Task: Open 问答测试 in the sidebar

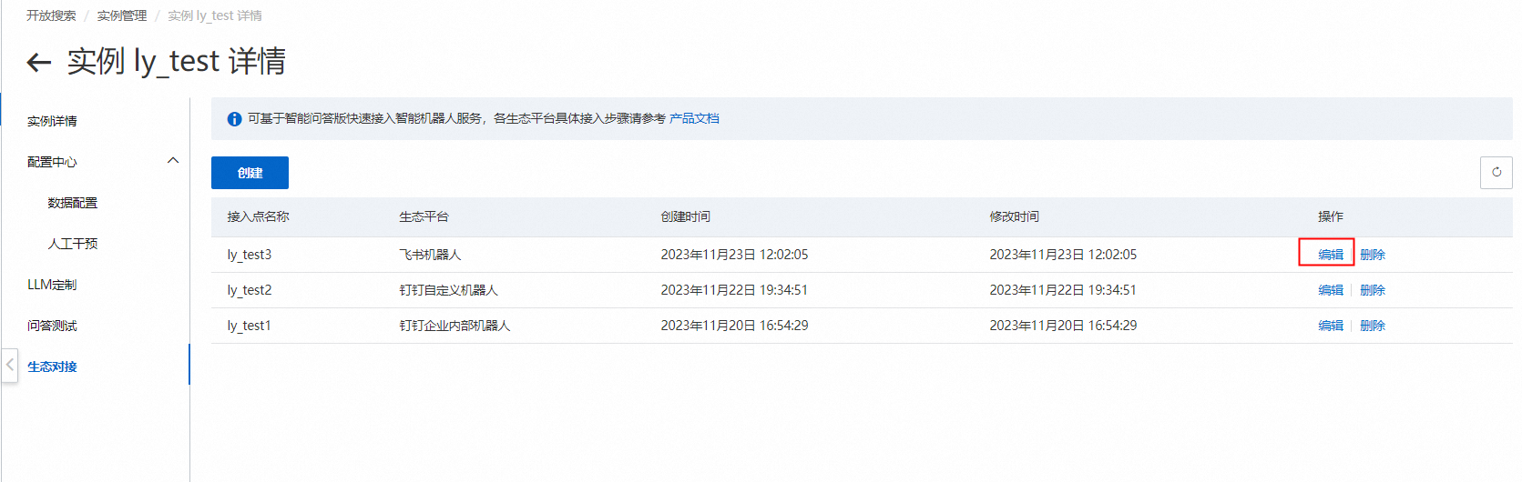Action: pyautogui.click(x=52, y=326)
